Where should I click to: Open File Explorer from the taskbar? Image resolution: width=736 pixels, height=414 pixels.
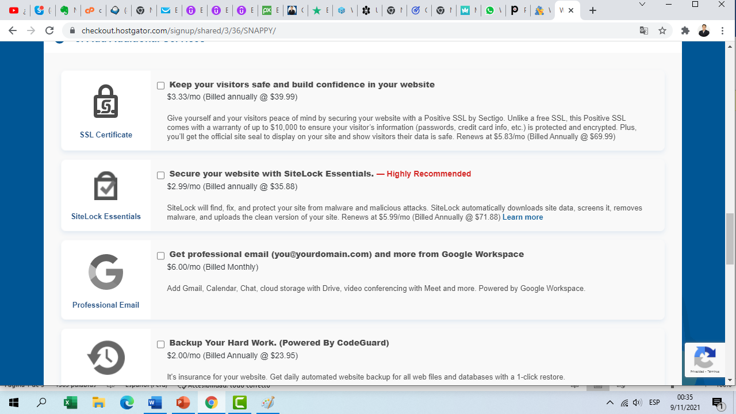click(98, 402)
